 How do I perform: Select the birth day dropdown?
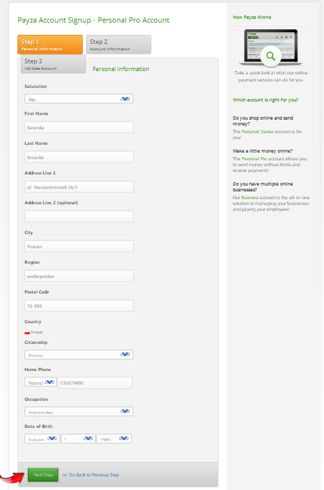pos(78,438)
